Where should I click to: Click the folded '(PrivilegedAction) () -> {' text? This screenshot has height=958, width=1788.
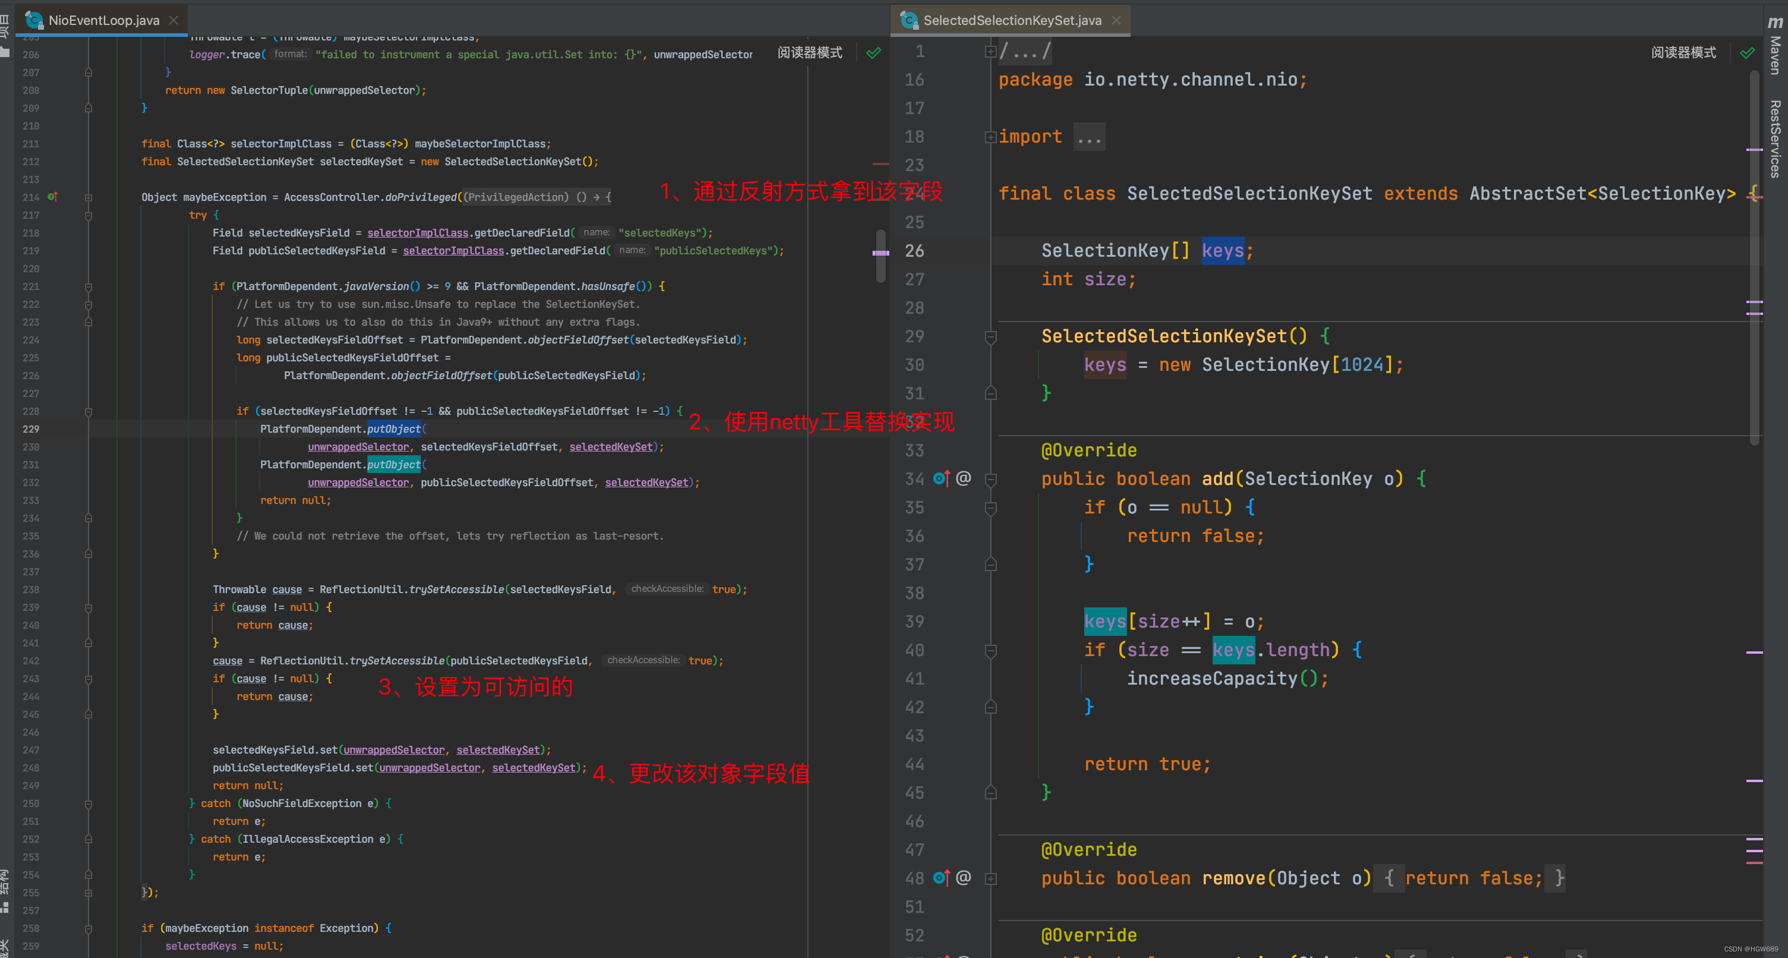pos(537,197)
